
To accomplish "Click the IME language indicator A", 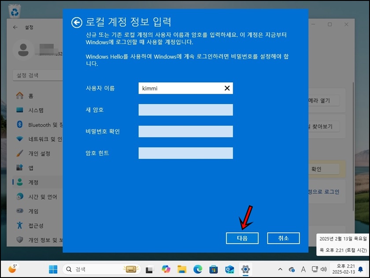I will click(x=303, y=269).
